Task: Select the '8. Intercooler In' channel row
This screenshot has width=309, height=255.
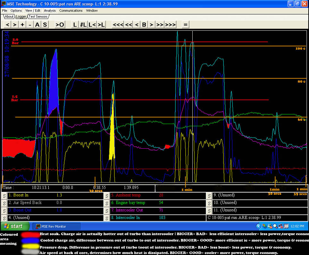Action: pos(158,218)
